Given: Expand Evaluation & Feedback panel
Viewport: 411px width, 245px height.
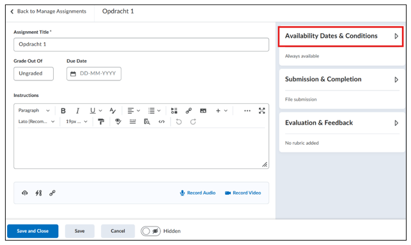Looking at the screenshot, I should 342,123.
